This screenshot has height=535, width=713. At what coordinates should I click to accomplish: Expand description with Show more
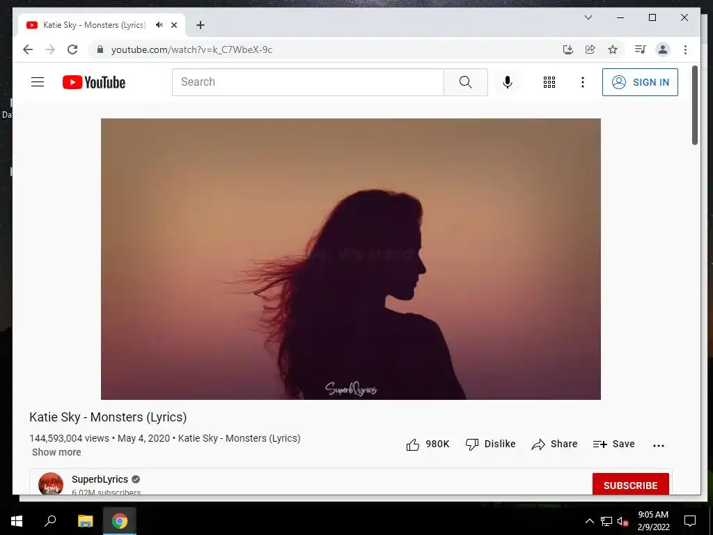coord(56,452)
